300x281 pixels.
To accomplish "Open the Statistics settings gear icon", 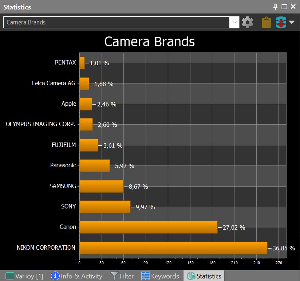I will tap(247, 22).
